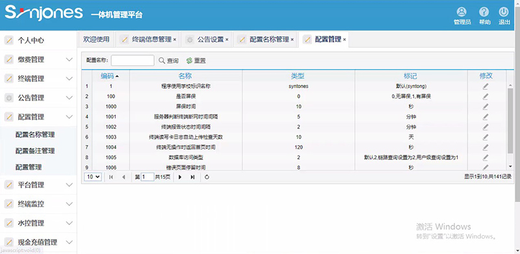Close the 终端信息管理 tab
520x254 pixels.
175,40
